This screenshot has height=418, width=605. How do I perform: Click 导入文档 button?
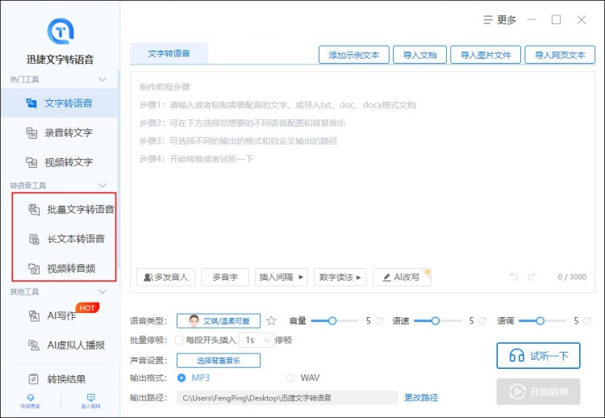pos(419,55)
